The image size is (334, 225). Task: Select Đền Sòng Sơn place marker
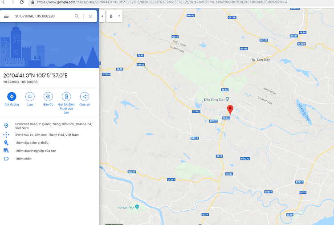coord(228,99)
